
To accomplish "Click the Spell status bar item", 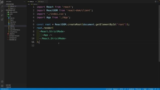I will click(x=144, y=89).
